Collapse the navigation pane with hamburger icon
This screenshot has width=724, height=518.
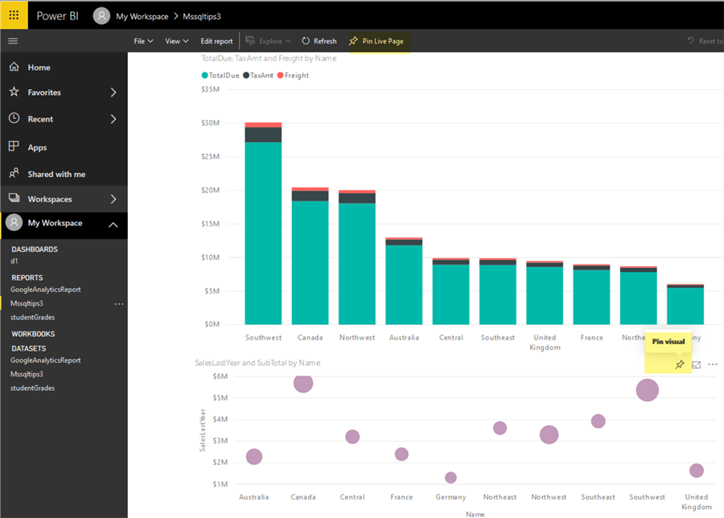[x=13, y=41]
